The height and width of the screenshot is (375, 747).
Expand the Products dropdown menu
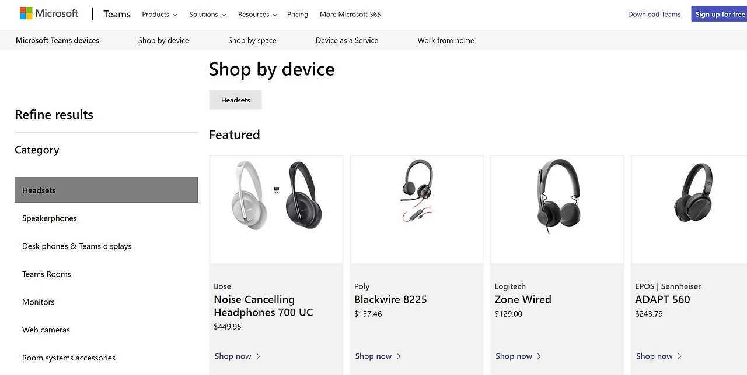coord(159,15)
